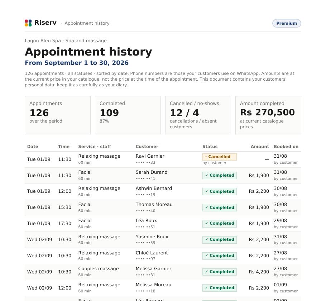Click customer name Sarah Durand
326x301 pixels.
pos(151,172)
